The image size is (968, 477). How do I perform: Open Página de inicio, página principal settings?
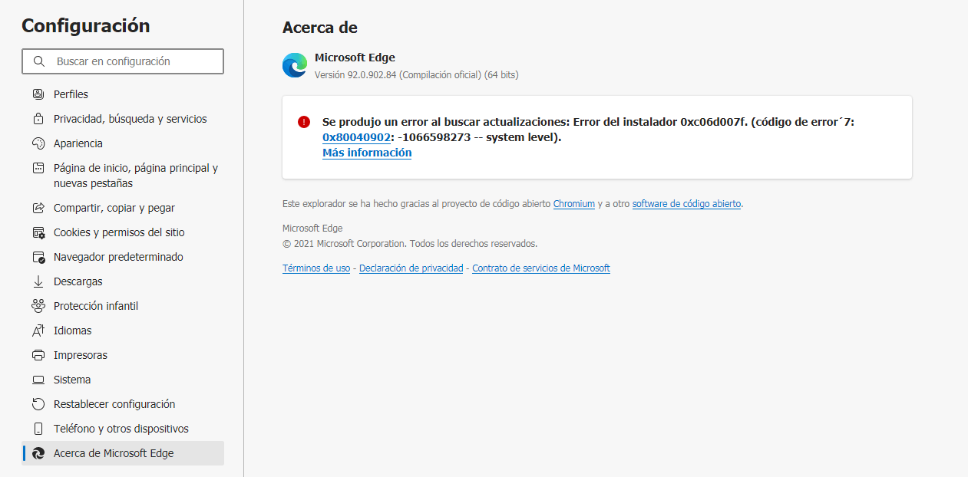pos(123,176)
